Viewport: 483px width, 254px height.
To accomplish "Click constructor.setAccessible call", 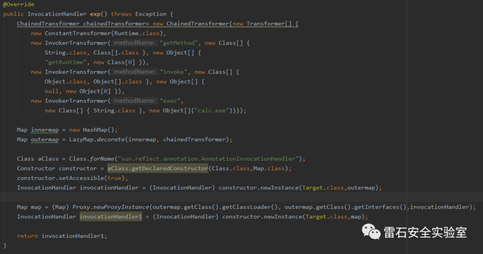I will (x=60, y=178).
